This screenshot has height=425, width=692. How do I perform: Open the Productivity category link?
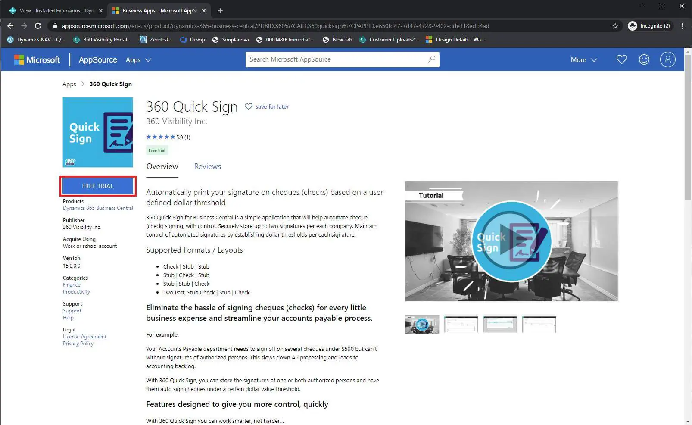click(x=76, y=292)
